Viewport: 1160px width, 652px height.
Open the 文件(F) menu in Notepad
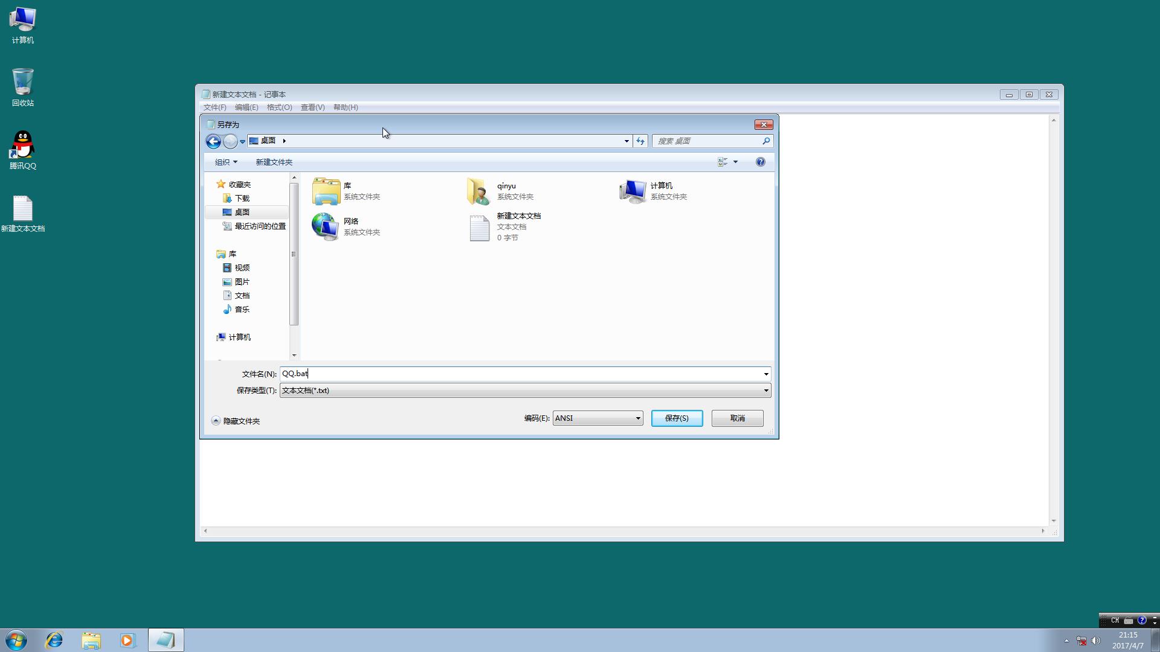pos(214,107)
